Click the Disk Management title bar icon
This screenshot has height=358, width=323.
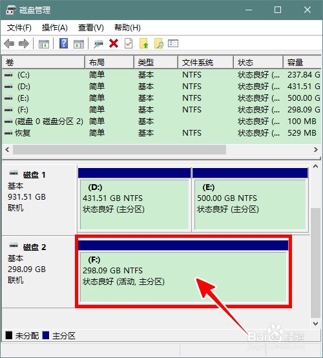coord(11,10)
